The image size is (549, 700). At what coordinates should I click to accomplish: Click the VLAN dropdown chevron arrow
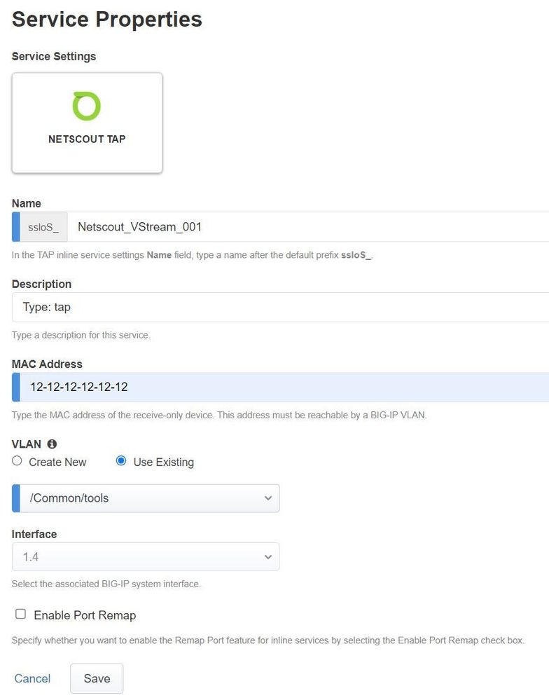267,498
